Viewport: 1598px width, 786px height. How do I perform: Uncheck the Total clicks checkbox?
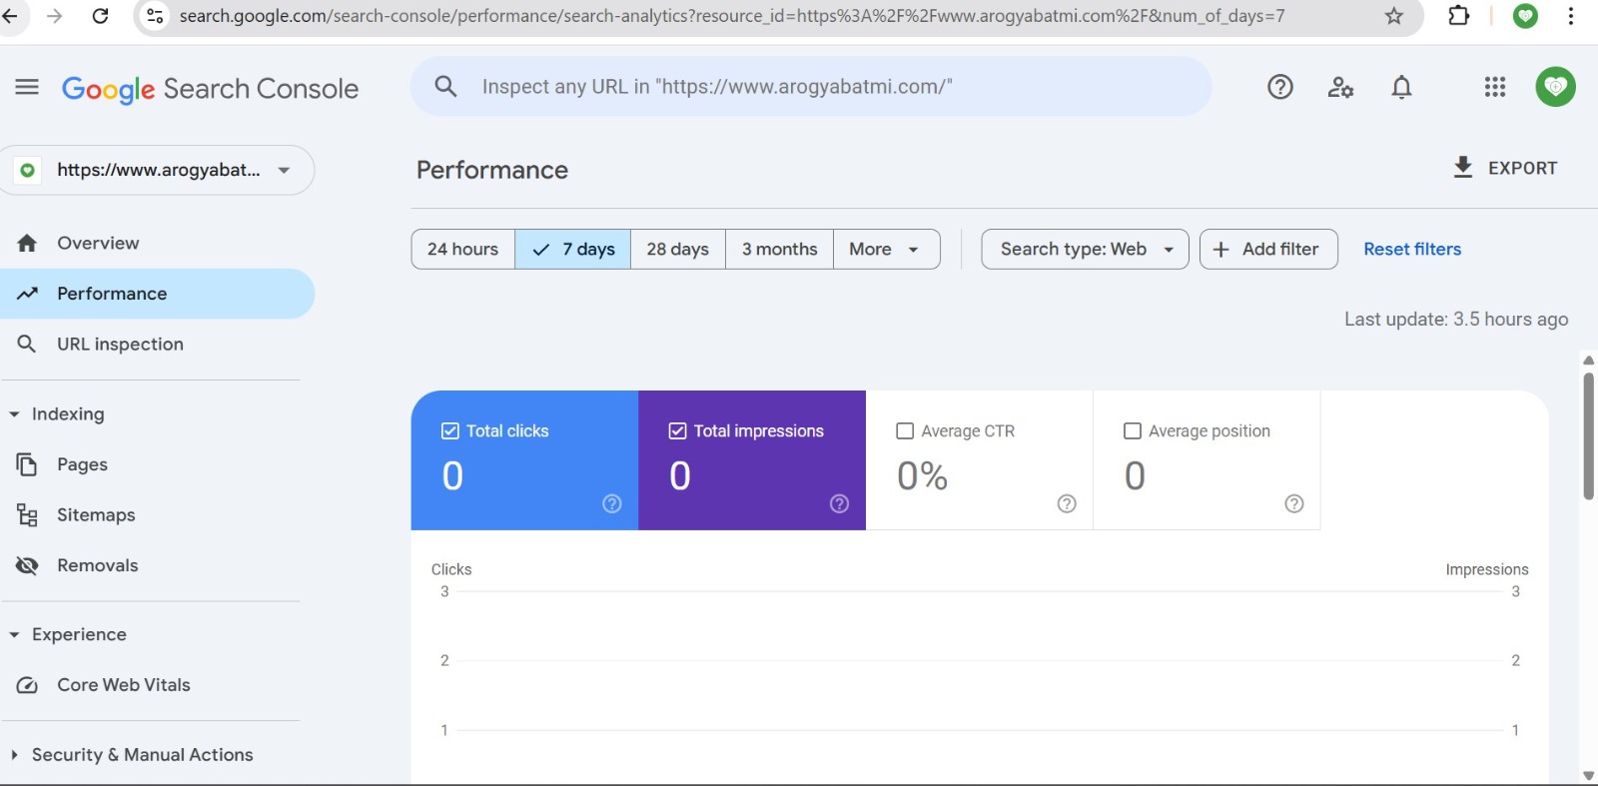[x=450, y=430]
